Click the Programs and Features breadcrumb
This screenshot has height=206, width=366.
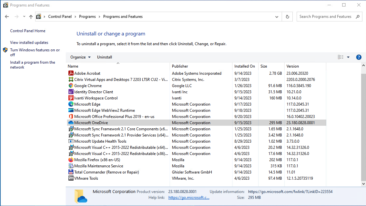click(123, 17)
